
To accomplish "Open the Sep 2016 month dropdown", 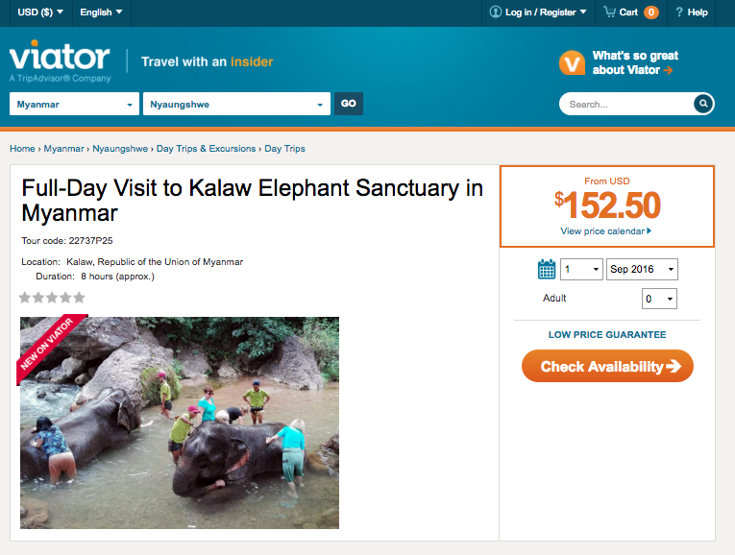I will click(642, 269).
